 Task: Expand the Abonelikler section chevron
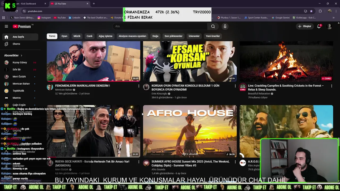pyautogui.click(x=21, y=55)
